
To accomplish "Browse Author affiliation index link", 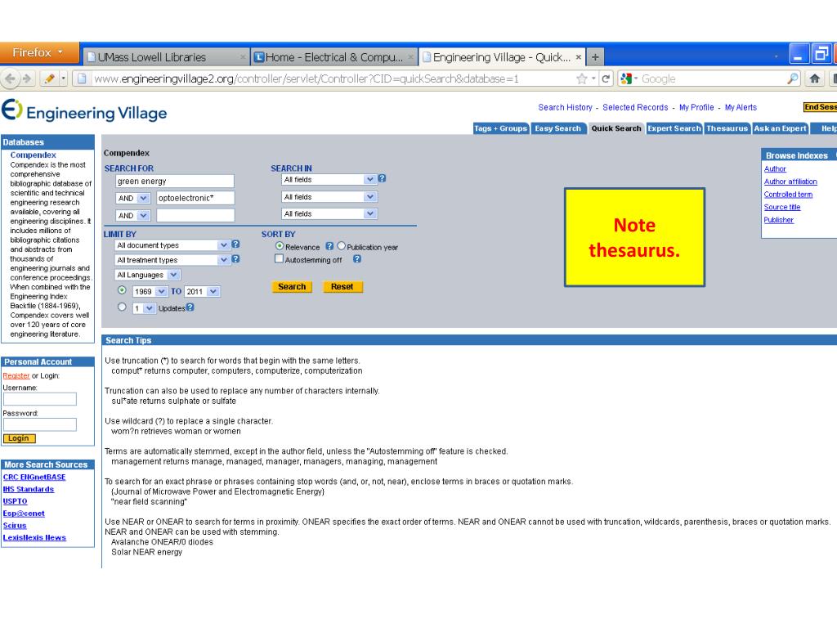I will click(790, 182).
